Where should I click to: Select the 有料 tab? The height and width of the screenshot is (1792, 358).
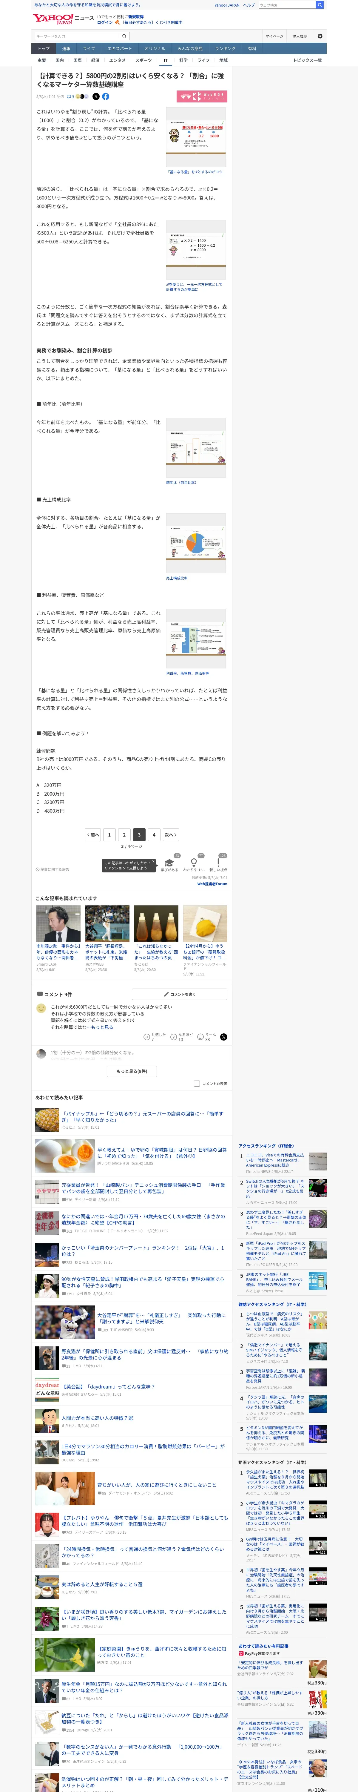point(252,49)
